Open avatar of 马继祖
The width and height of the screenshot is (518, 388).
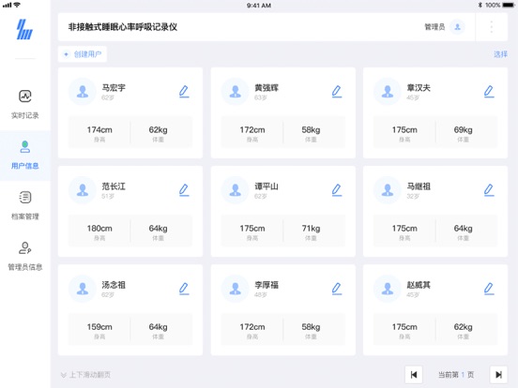pos(388,190)
